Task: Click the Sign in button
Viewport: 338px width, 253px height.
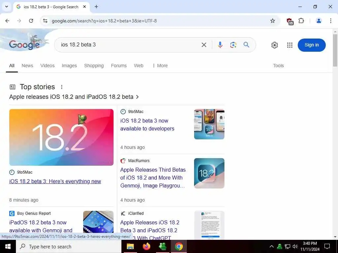Action: click(x=312, y=45)
